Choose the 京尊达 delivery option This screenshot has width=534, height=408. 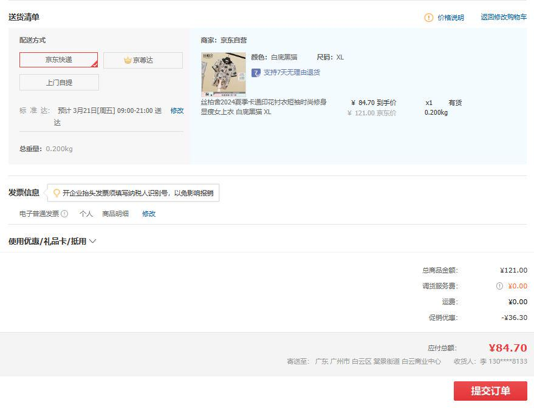tap(143, 60)
